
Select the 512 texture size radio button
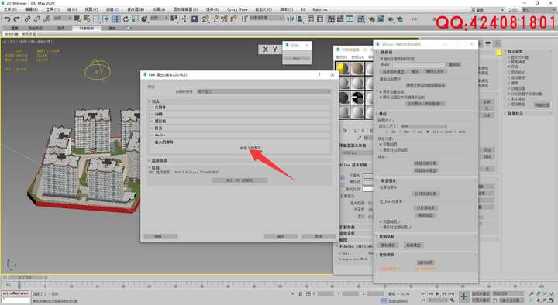click(414, 132)
